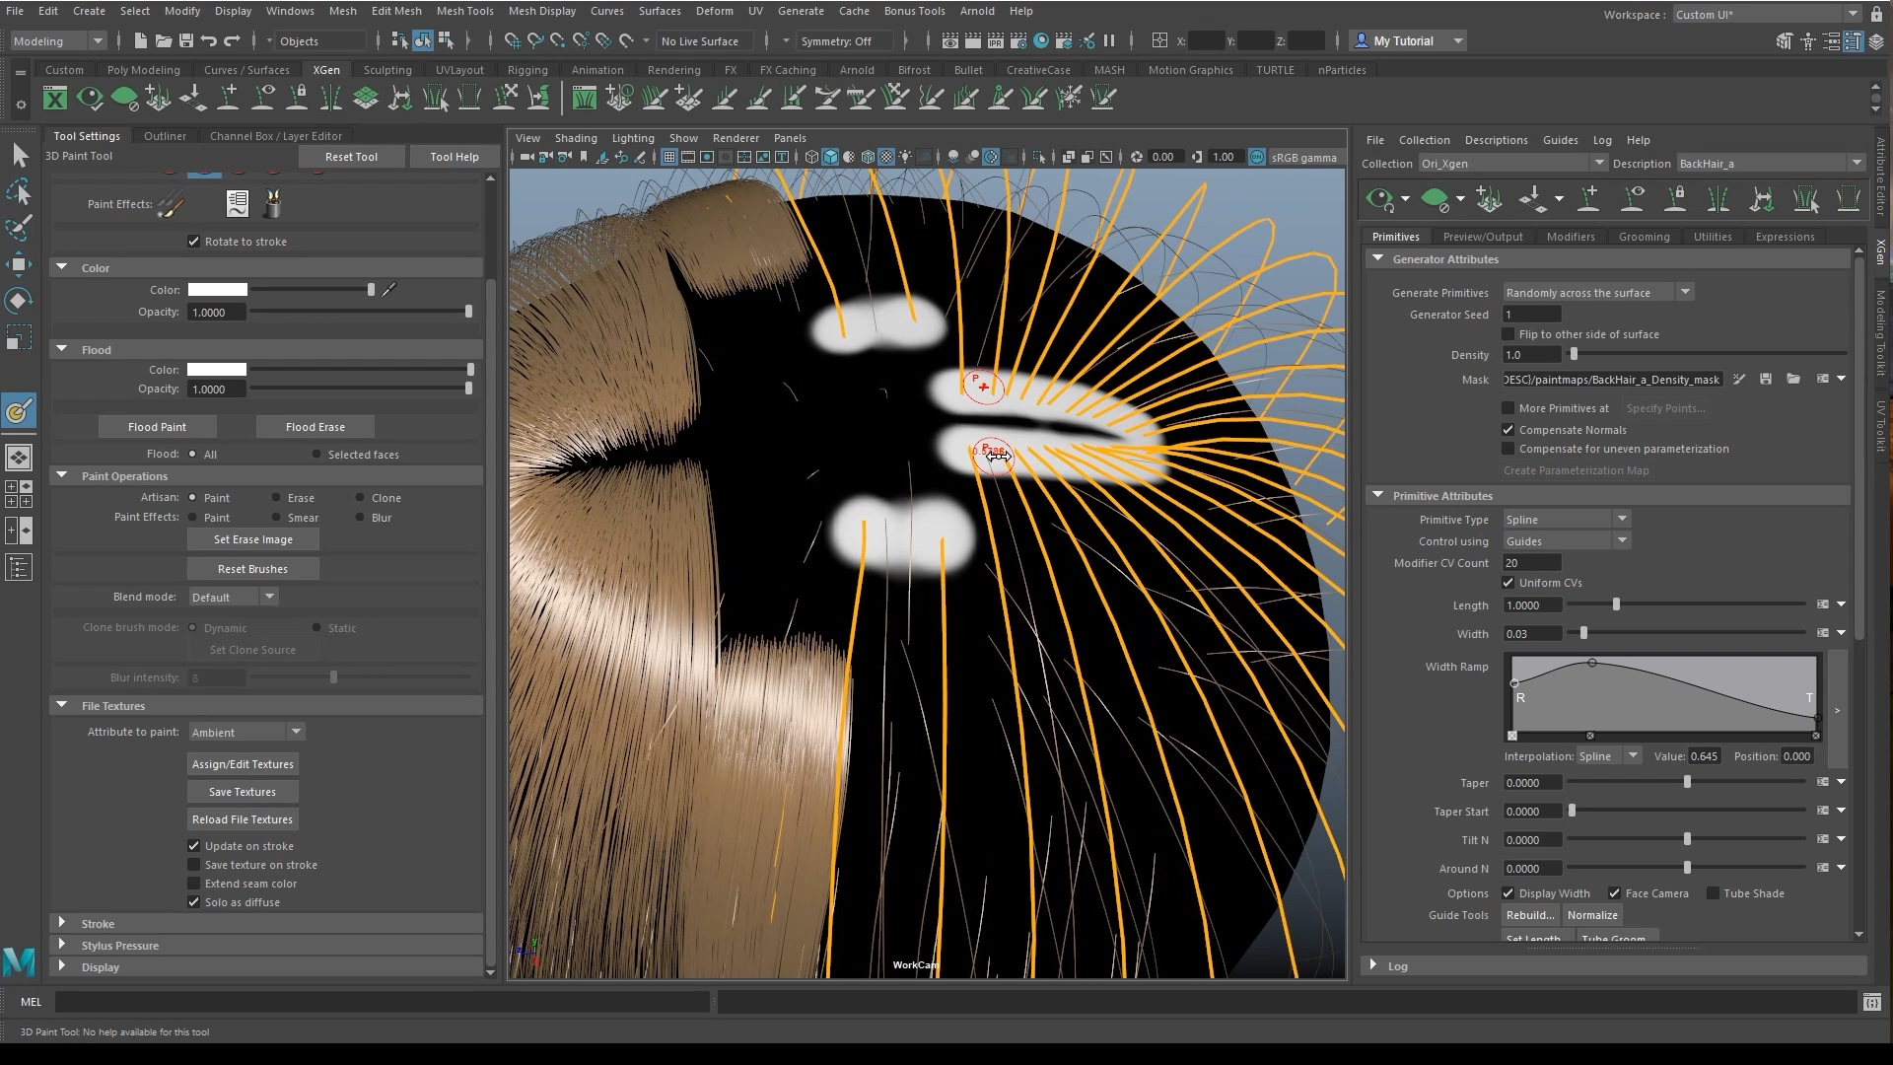
Task: Click the Modifier CV Count field
Action: pos(1531,563)
